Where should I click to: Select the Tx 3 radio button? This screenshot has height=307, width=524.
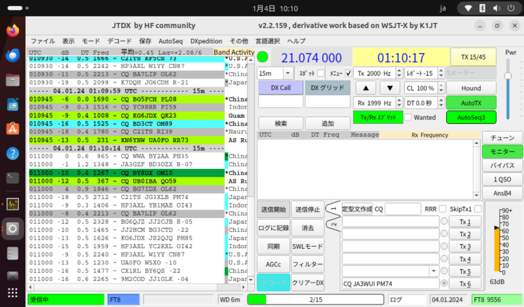444,246
